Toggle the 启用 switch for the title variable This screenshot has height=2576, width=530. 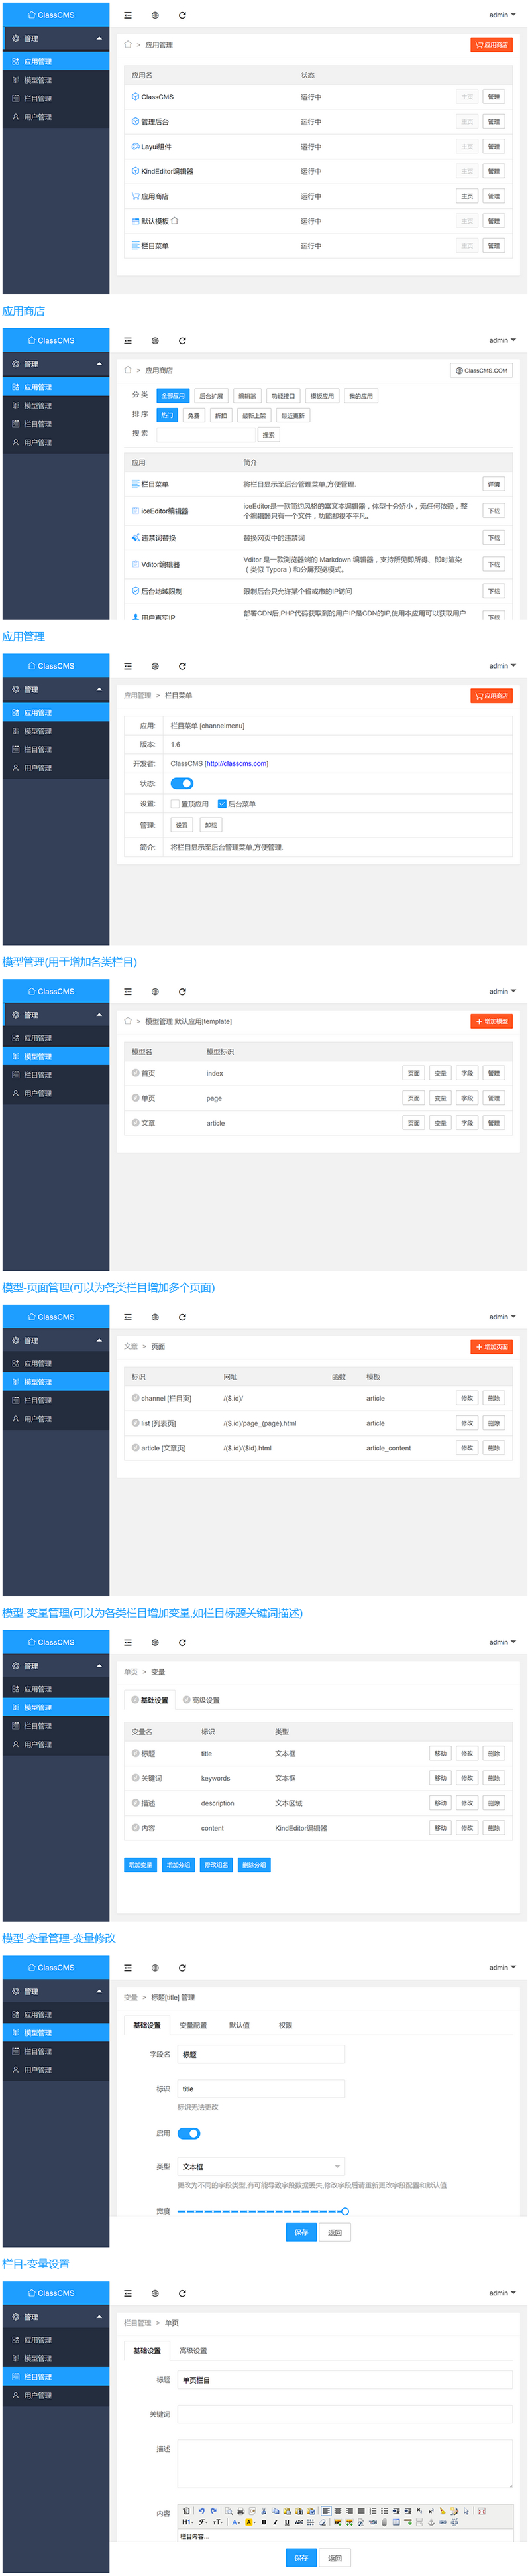[189, 2132]
